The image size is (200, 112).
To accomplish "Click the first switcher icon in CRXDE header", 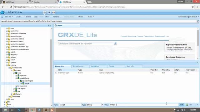I will click(x=44, y=12).
